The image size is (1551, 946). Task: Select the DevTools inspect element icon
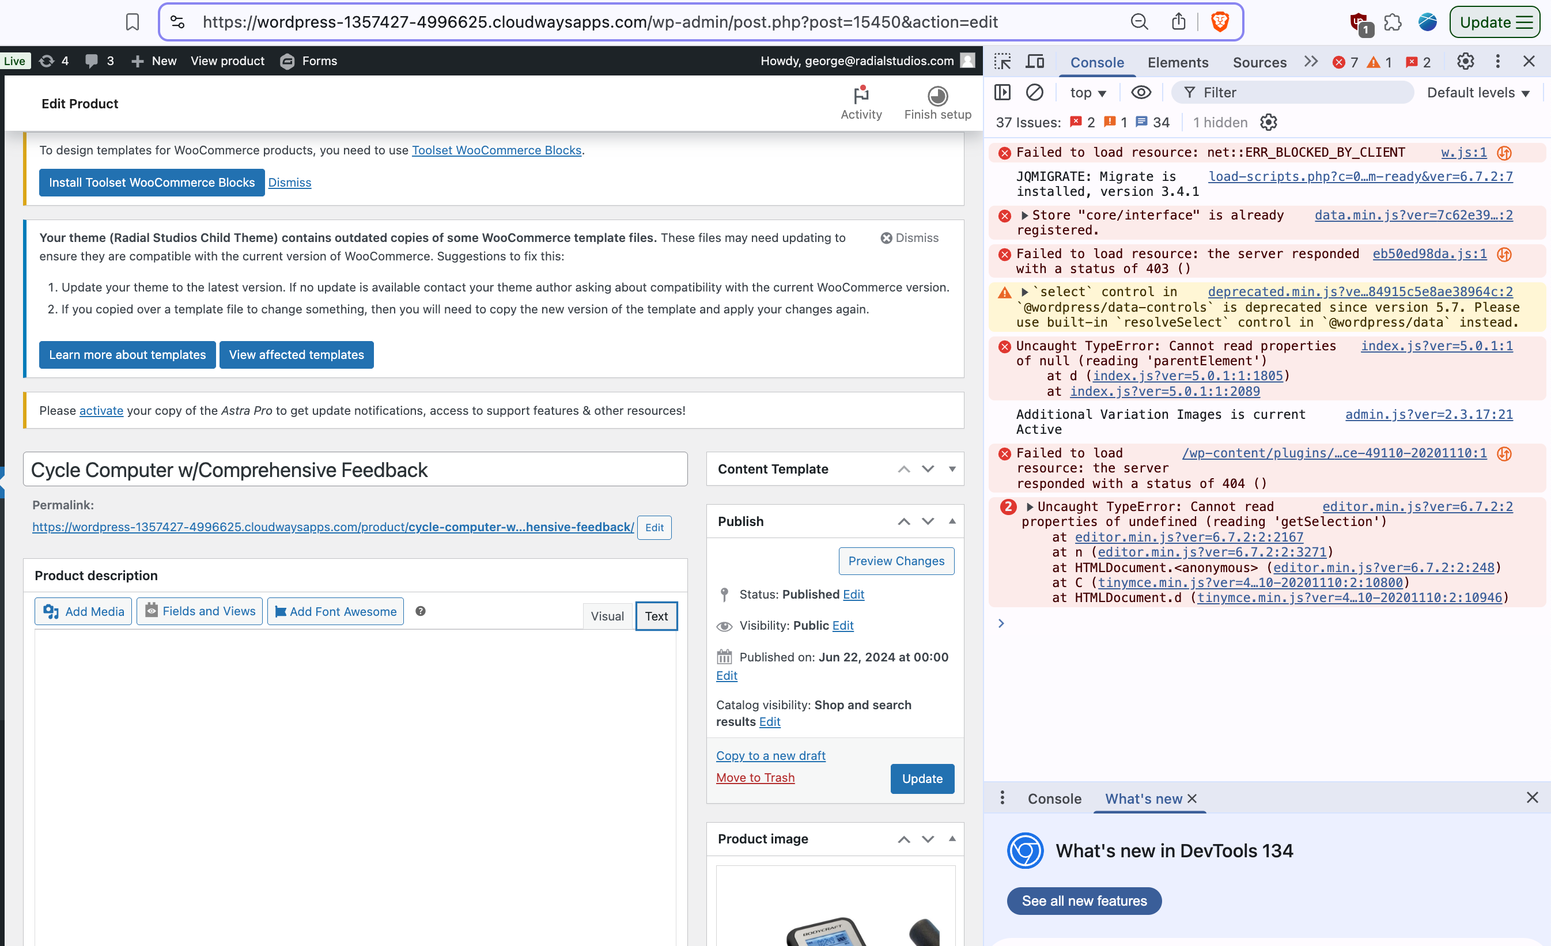click(x=1002, y=62)
